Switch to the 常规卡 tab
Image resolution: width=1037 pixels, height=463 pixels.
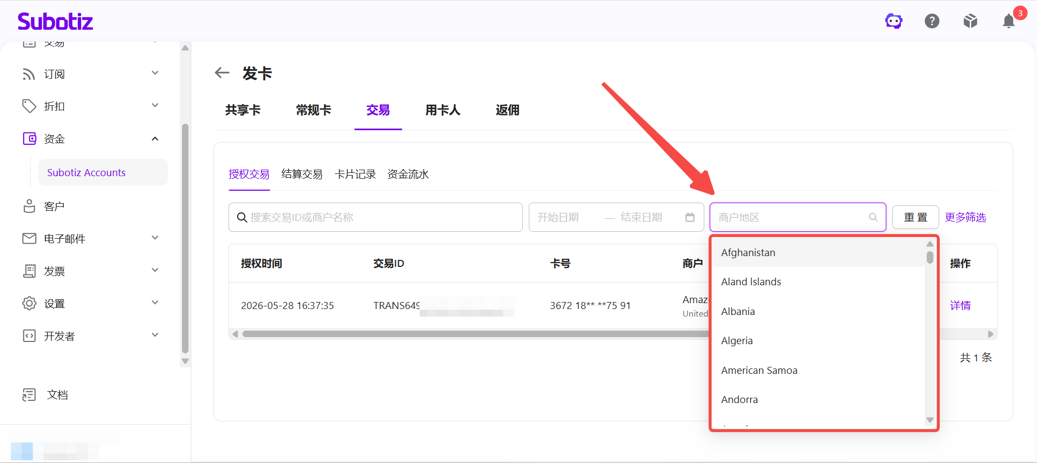313,110
